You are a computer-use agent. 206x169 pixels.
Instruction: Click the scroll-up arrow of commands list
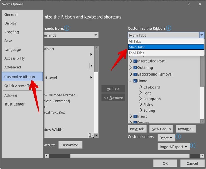[96, 48]
